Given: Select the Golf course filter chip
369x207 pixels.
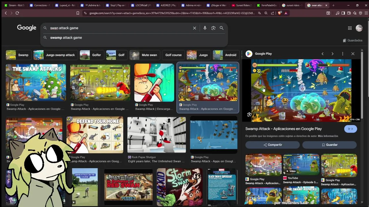Looking at the screenshot, I should (173, 55).
